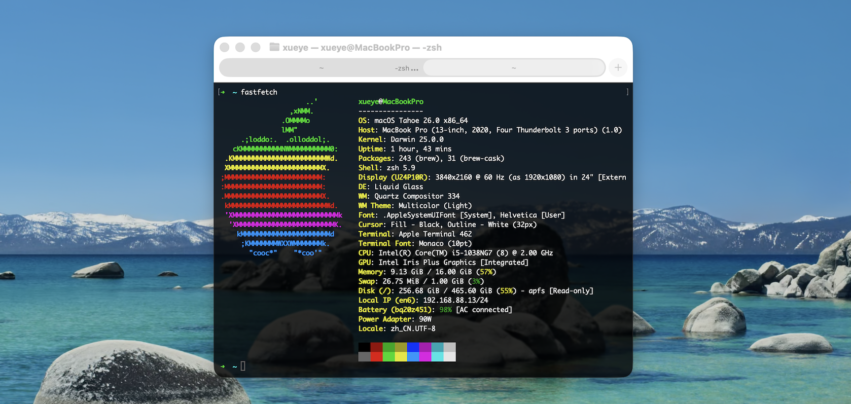The image size is (851, 404).
Task: Zoom the Terminal window using the third button
Action: 256,47
